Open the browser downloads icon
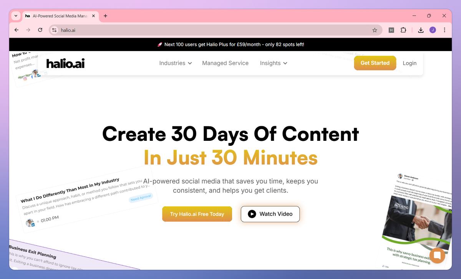This screenshot has width=461, height=279. (x=421, y=30)
